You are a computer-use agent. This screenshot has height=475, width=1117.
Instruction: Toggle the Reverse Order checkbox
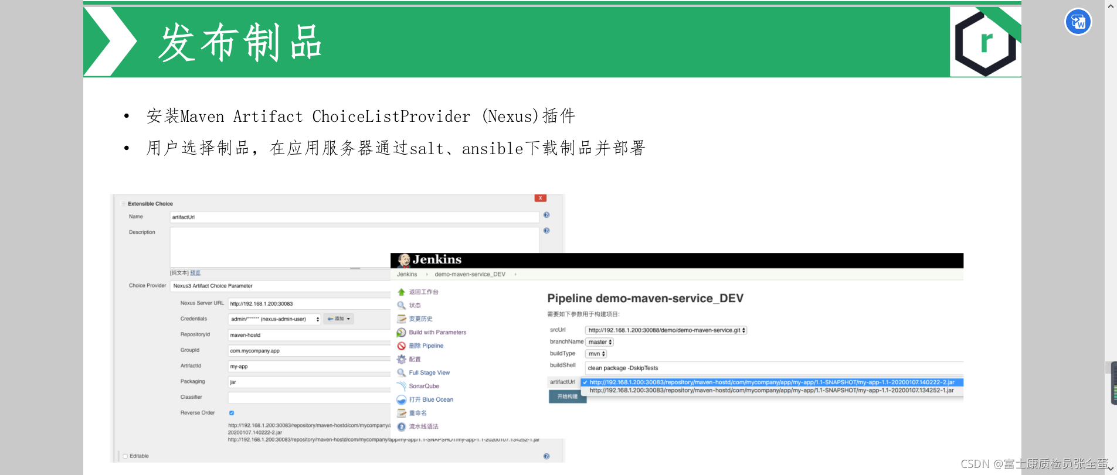[232, 413]
